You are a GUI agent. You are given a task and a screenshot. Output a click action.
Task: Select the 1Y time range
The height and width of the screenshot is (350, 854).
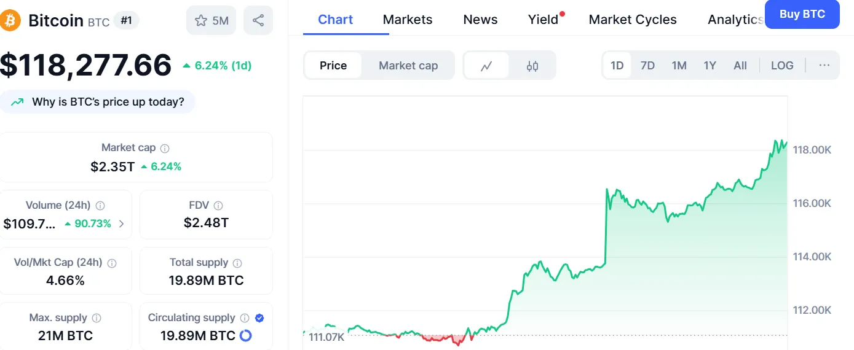710,66
